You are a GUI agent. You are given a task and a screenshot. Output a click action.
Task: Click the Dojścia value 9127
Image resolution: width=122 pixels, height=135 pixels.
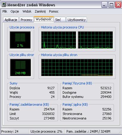click(51, 88)
